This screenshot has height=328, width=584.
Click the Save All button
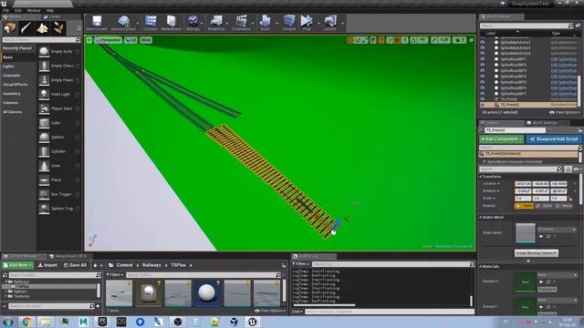tap(75, 265)
